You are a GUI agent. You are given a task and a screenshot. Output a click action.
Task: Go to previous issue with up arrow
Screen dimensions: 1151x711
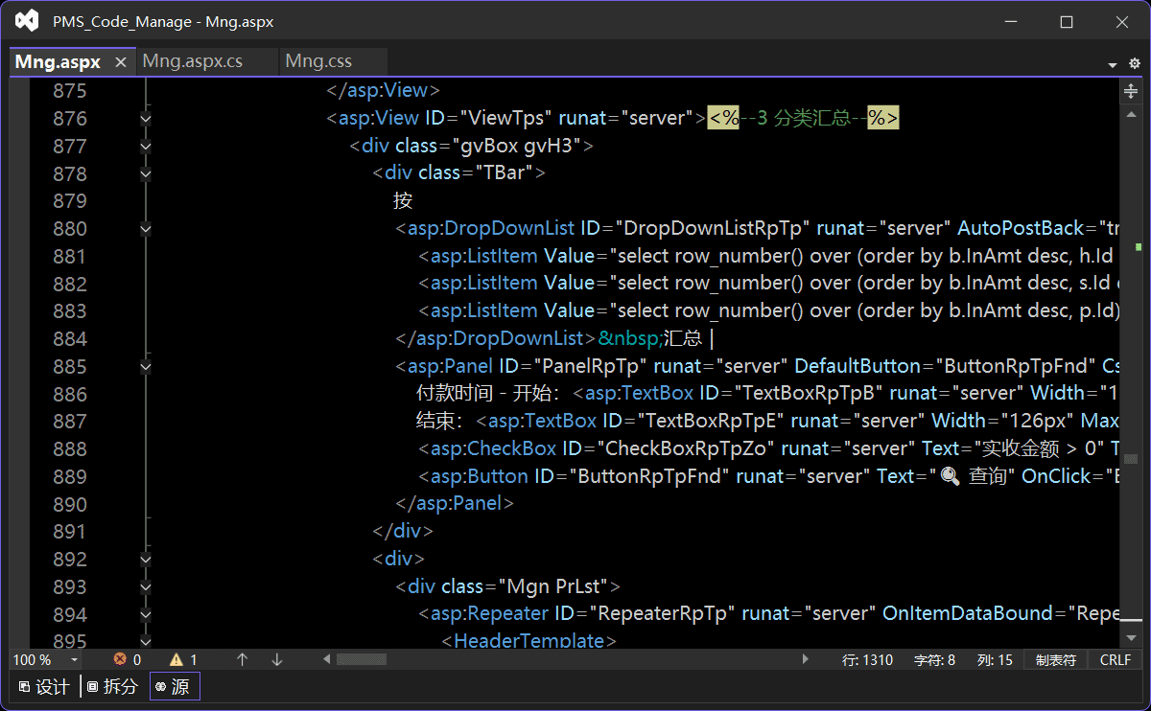click(x=243, y=659)
